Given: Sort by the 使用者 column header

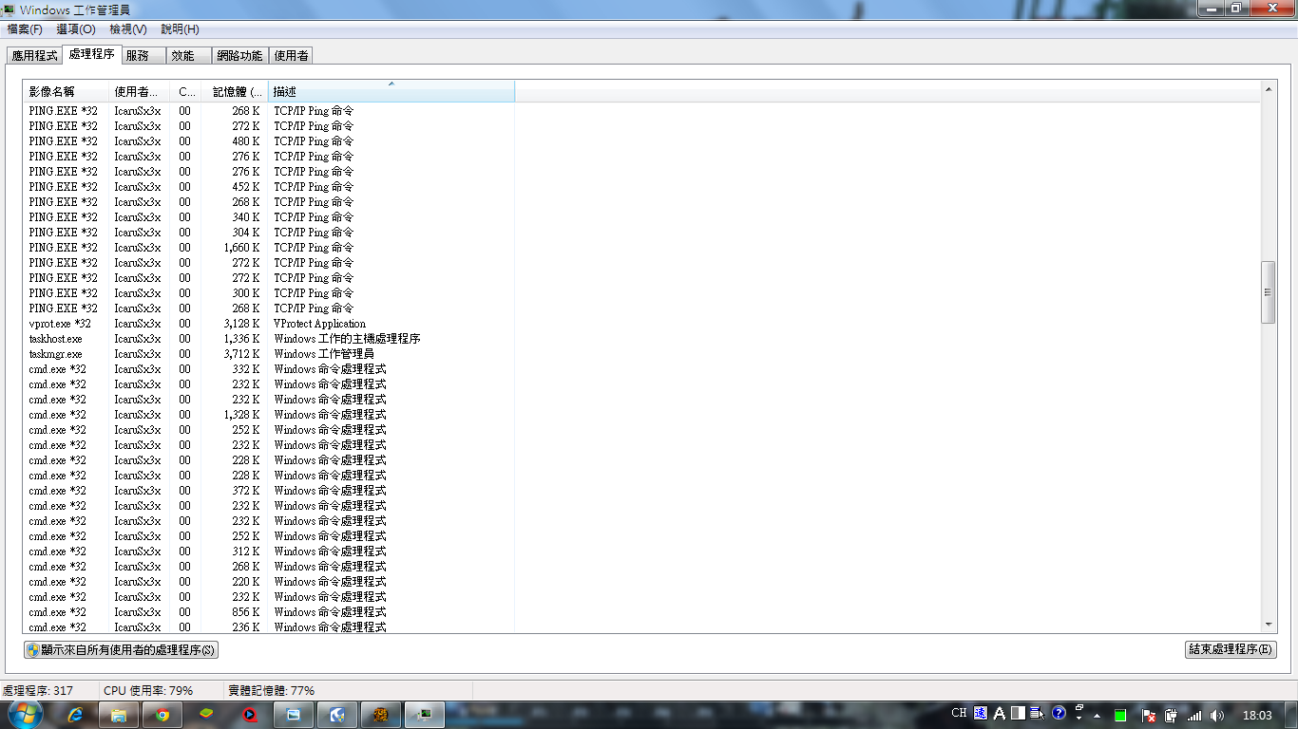Looking at the screenshot, I should point(139,92).
